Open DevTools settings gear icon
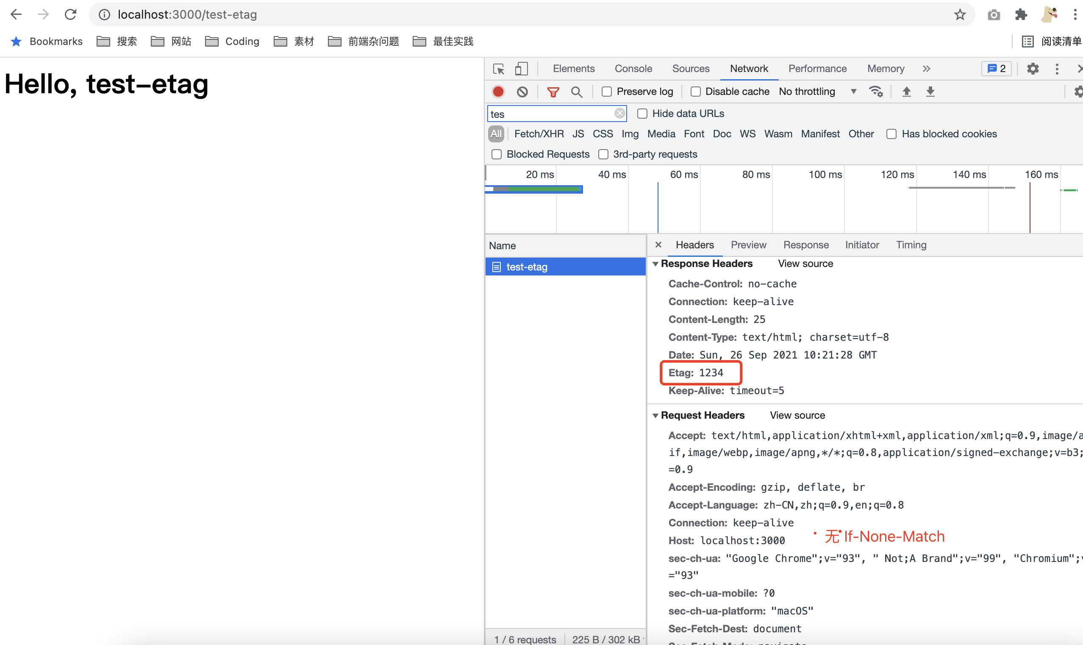Screen dimensions: 1083x645 pyautogui.click(x=1033, y=69)
